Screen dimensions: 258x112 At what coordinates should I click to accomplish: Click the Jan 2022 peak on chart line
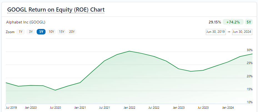[129, 51]
